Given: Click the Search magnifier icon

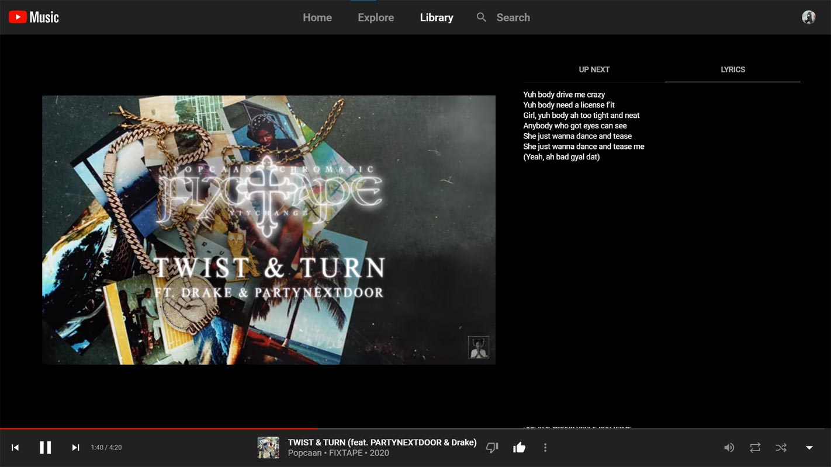Looking at the screenshot, I should (x=482, y=18).
